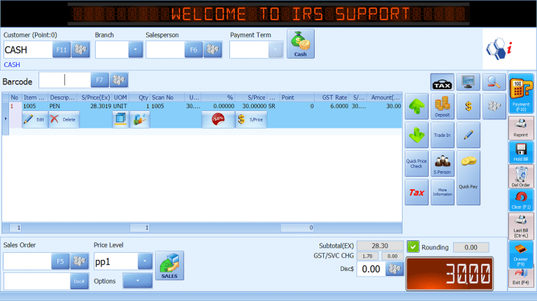Viewport: 537px width, 301px height.
Task: Open the Options dropdown
Action: click(x=137, y=281)
